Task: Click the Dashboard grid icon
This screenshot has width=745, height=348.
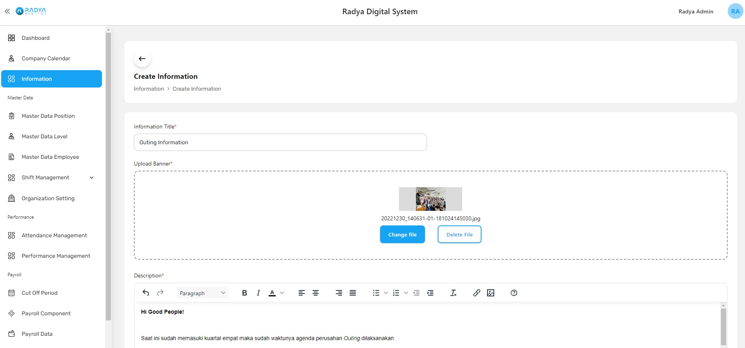Action: pyautogui.click(x=11, y=38)
